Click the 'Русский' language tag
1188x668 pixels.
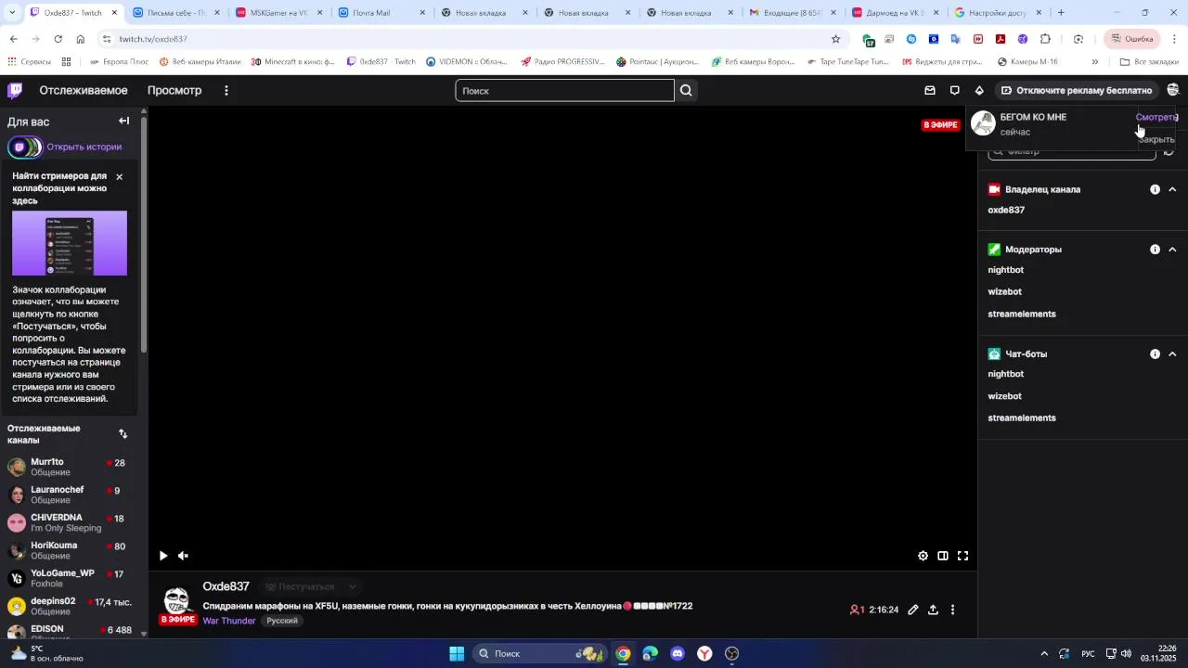point(283,621)
